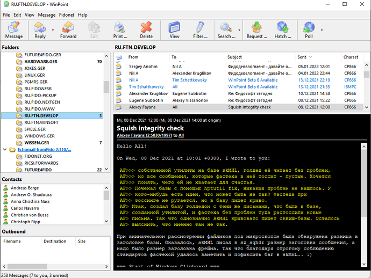Click Anna Christina Nass contact icon
371x278 pixels.
[x=6, y=201]
